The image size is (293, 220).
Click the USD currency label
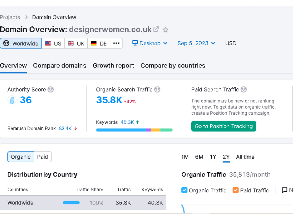pyautogui.click(x=231, y=43)
